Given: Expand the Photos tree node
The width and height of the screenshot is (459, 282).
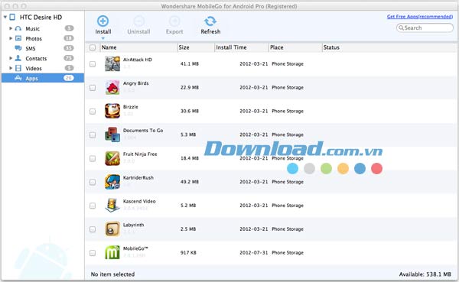Looking at the screenshot, I should click(11, 38).
